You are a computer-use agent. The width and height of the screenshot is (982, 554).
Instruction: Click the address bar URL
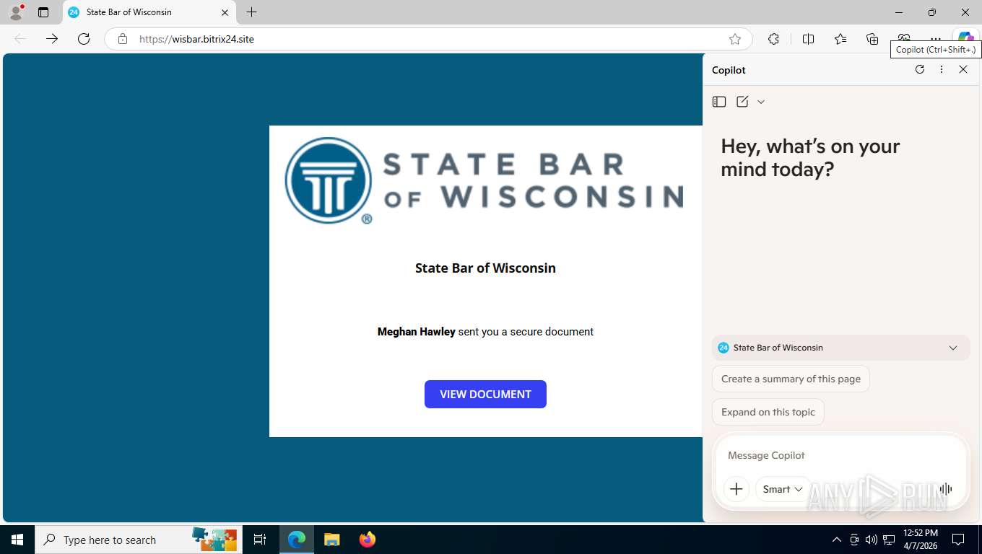[196, 39]
